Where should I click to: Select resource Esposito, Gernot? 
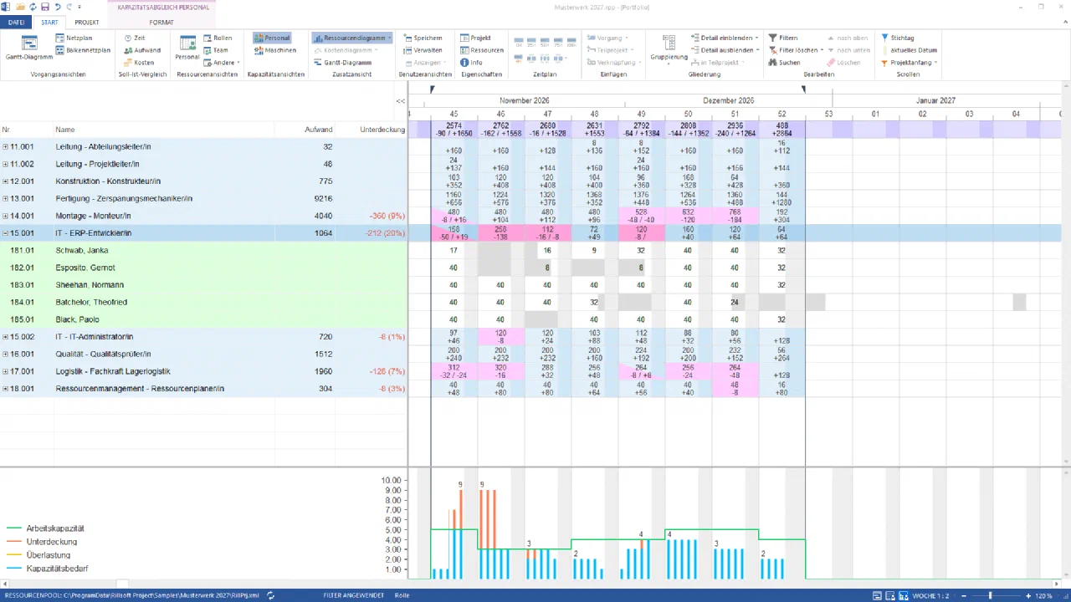85,268
